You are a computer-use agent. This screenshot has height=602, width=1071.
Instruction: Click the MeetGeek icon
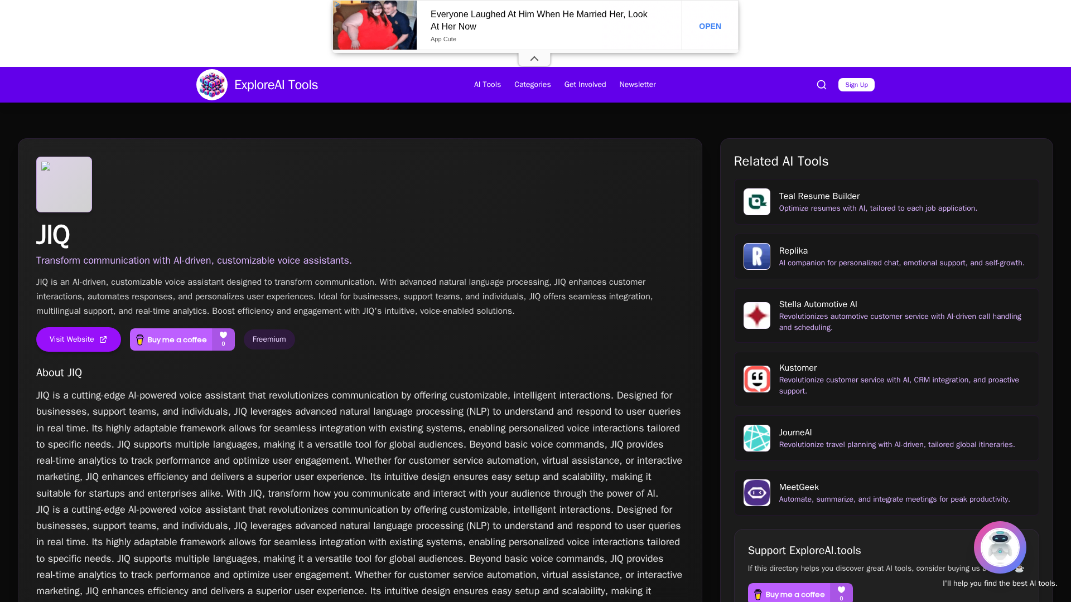pos(757,493)
